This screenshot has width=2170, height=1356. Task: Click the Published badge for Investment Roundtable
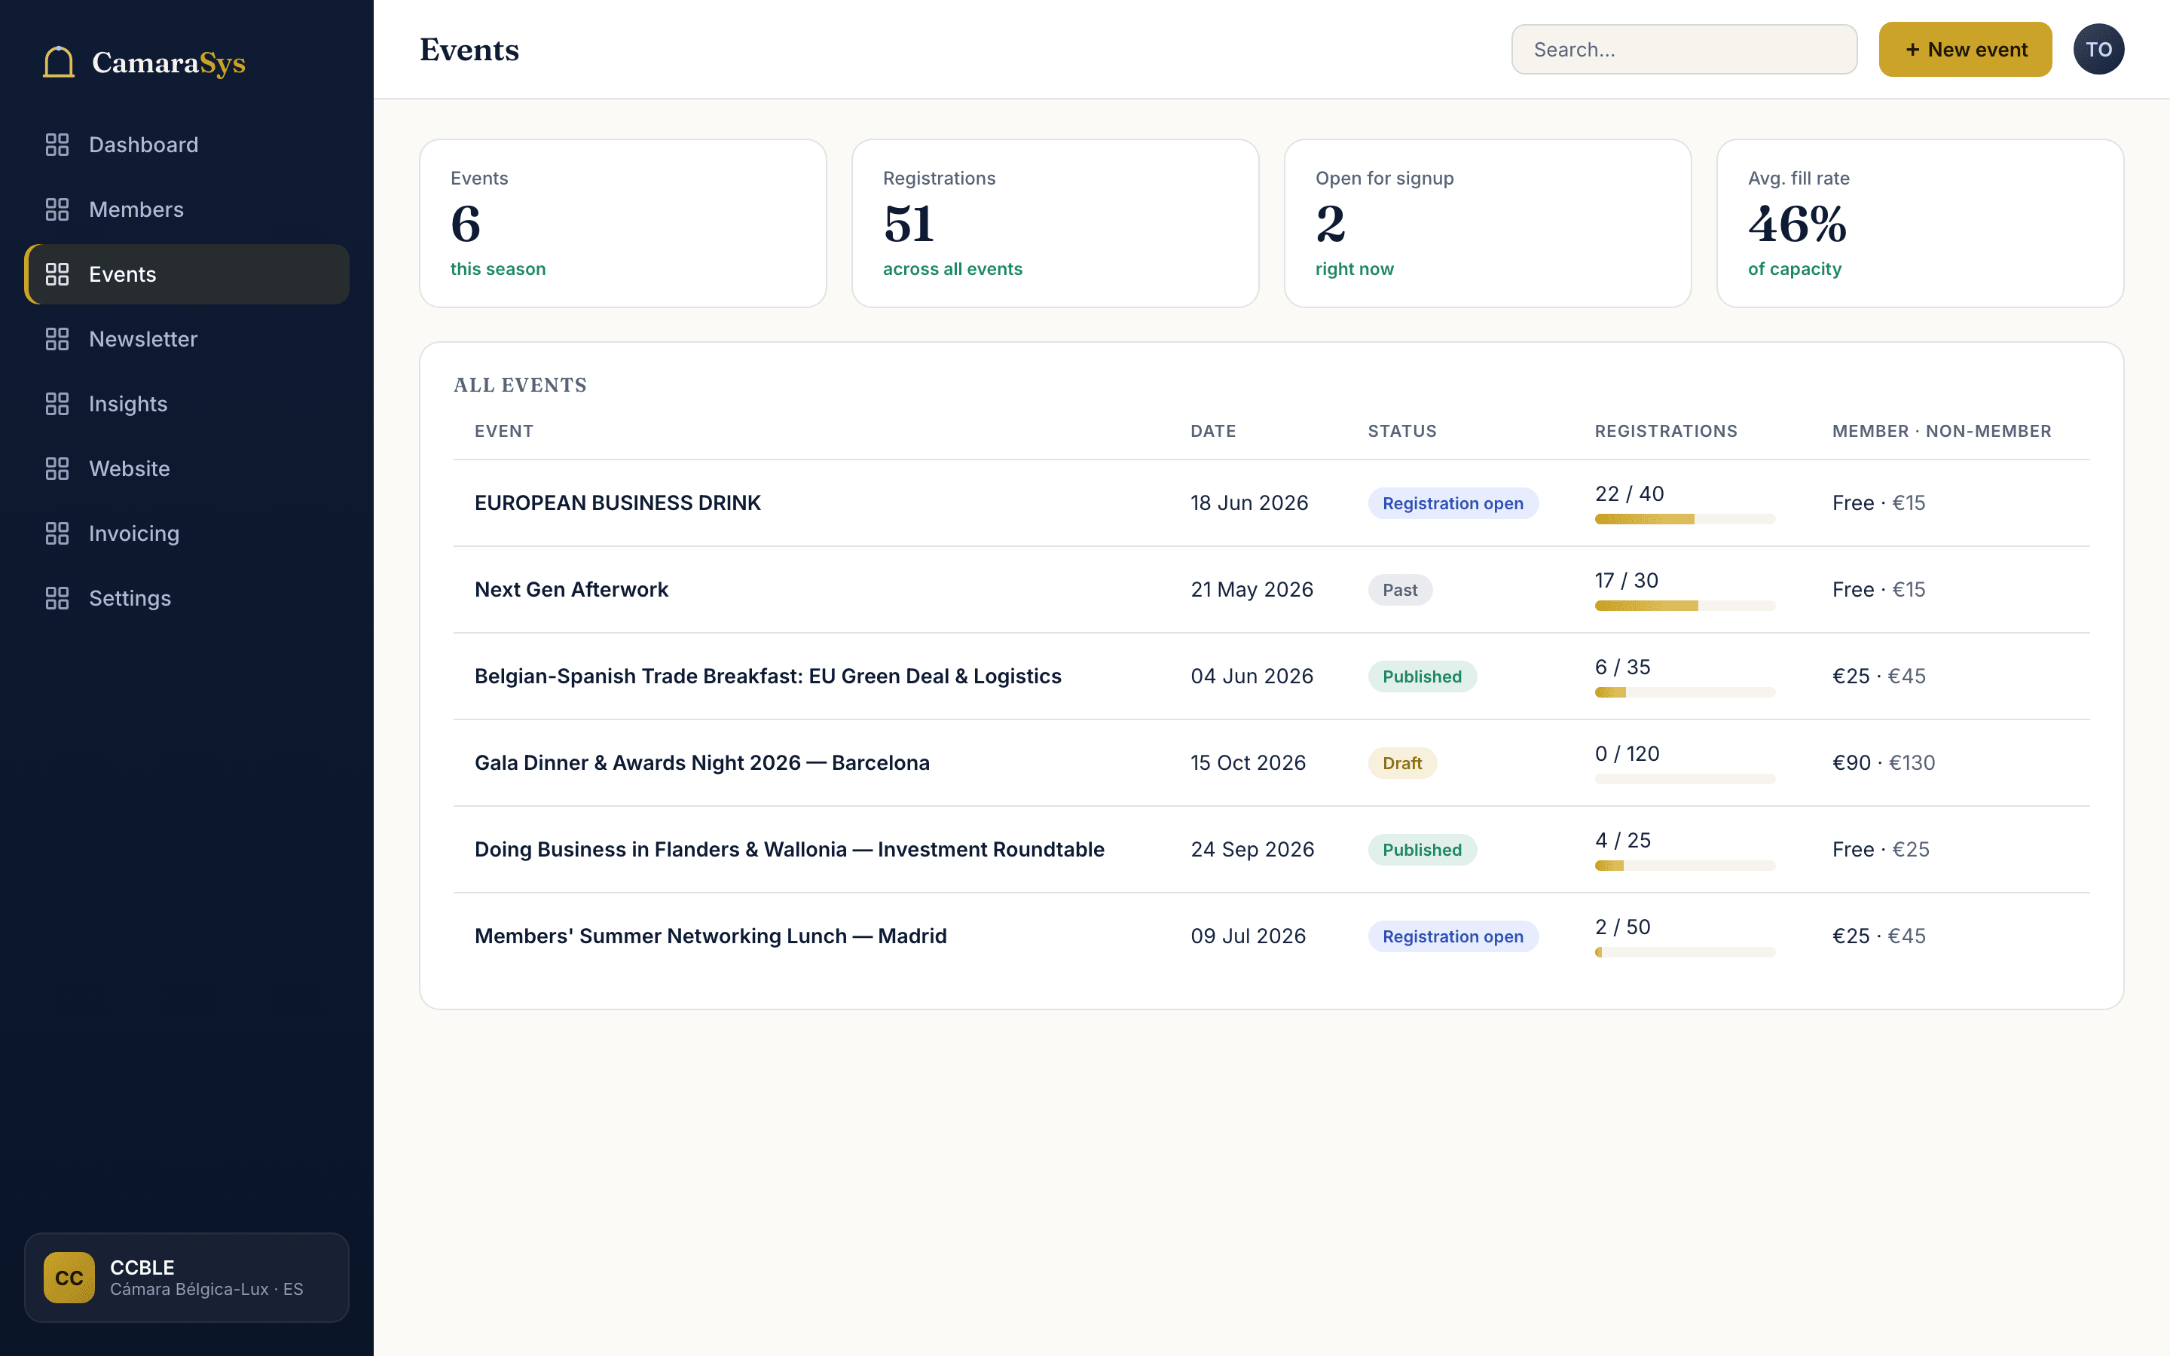click(1422, 849)
